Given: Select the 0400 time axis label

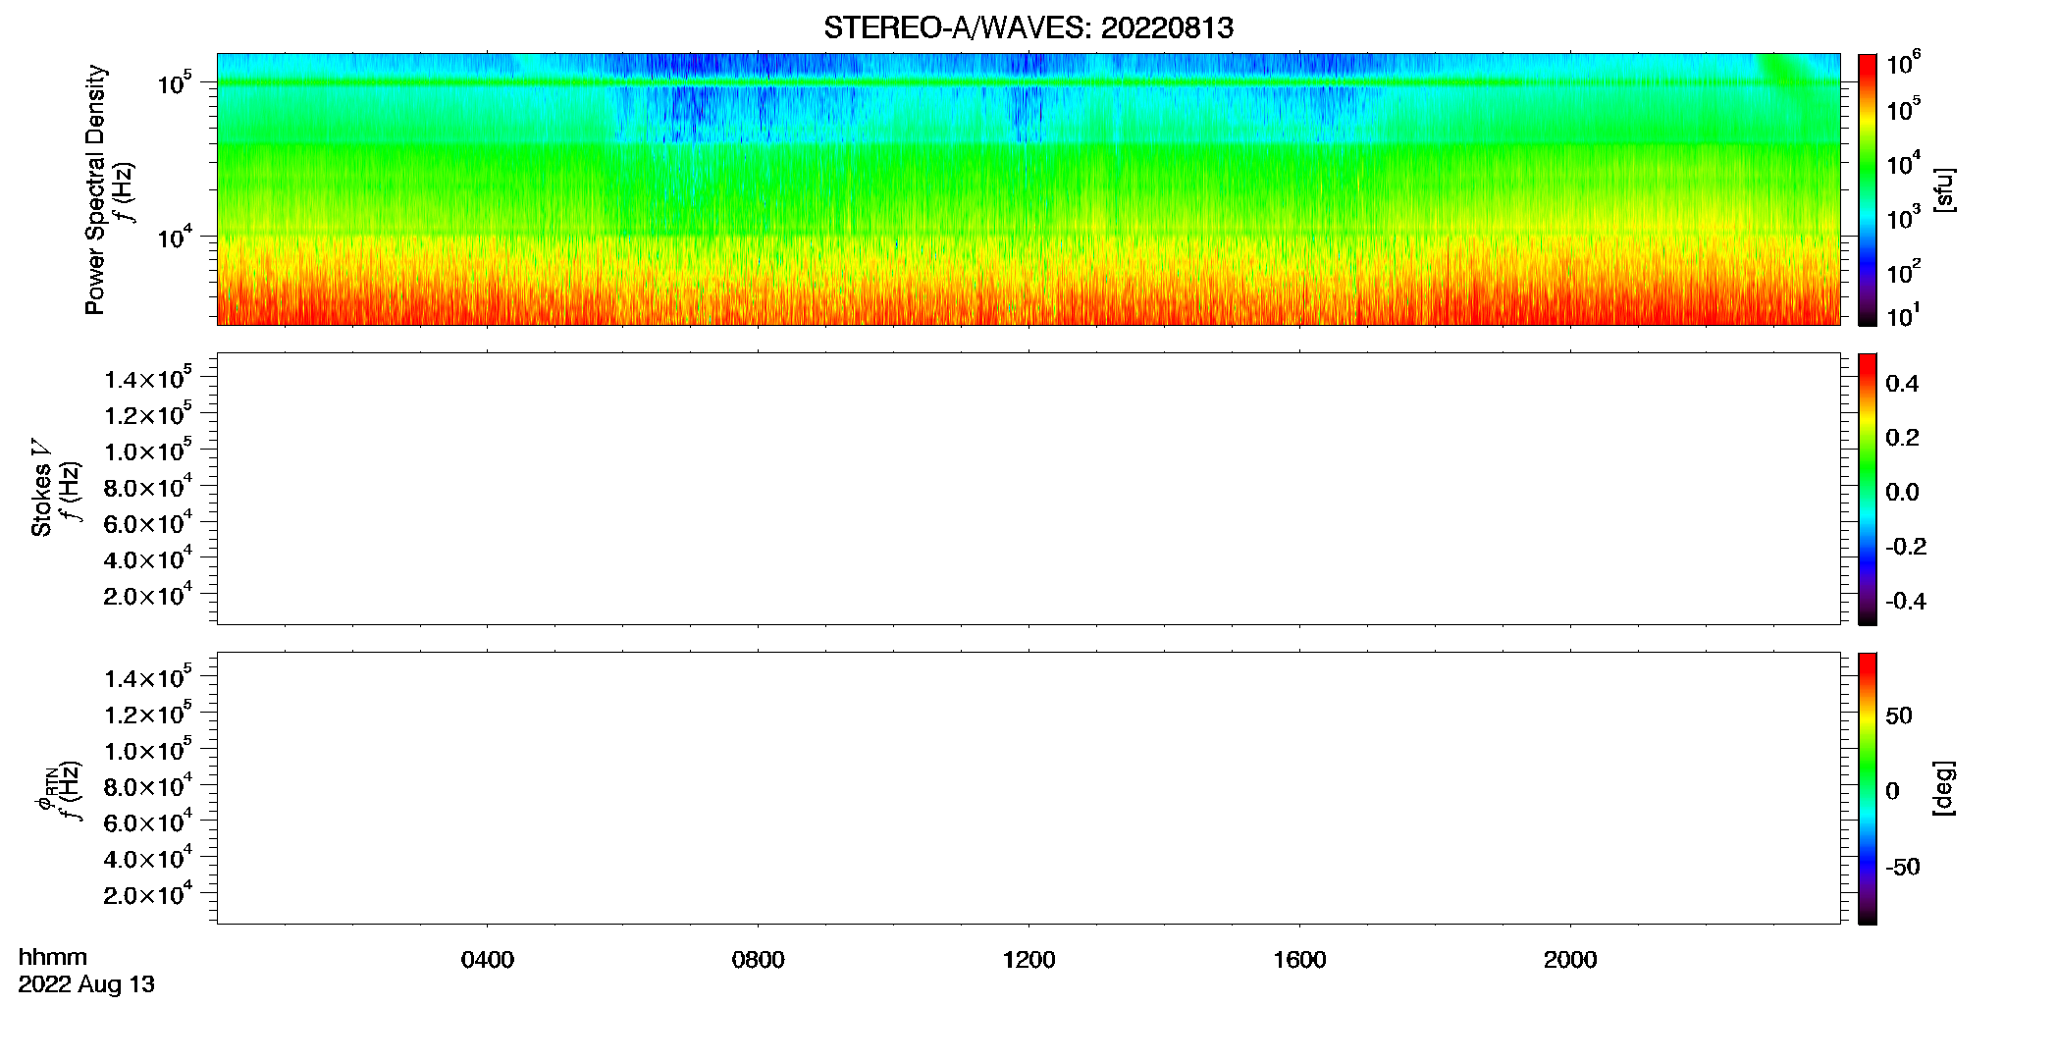Looking at the screenshot, I should (x=487, y=960).
